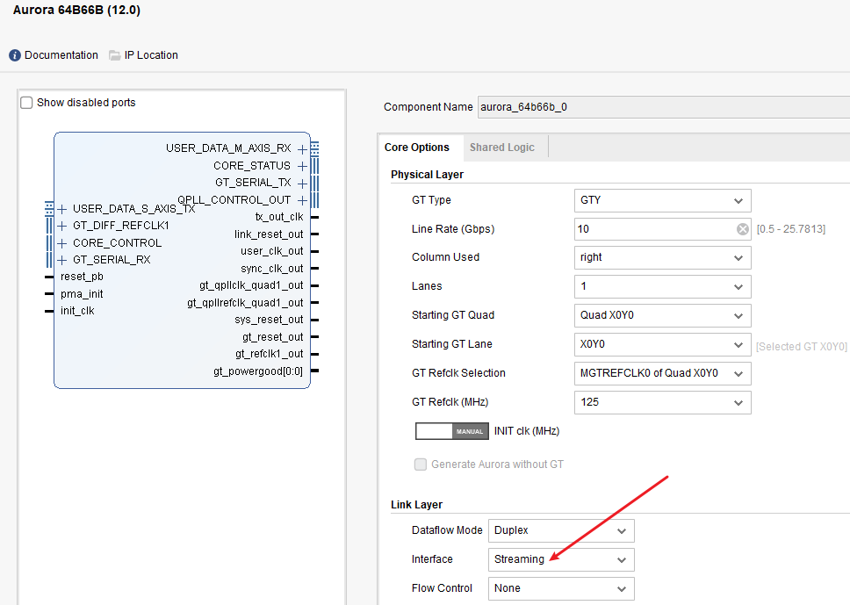Screen dimensions: 850x605
Task: Expand the CORE_STATUS interface plus icon
Action: tap(302, 166)
